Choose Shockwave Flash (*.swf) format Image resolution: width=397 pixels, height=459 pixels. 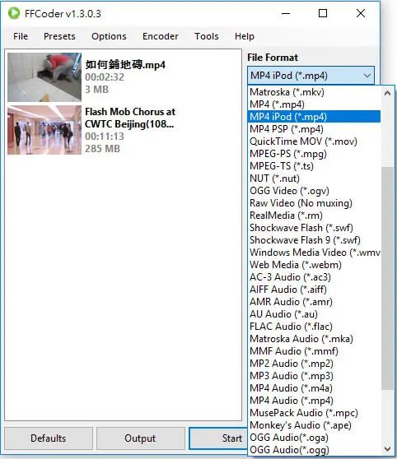[x=315, y=228]
